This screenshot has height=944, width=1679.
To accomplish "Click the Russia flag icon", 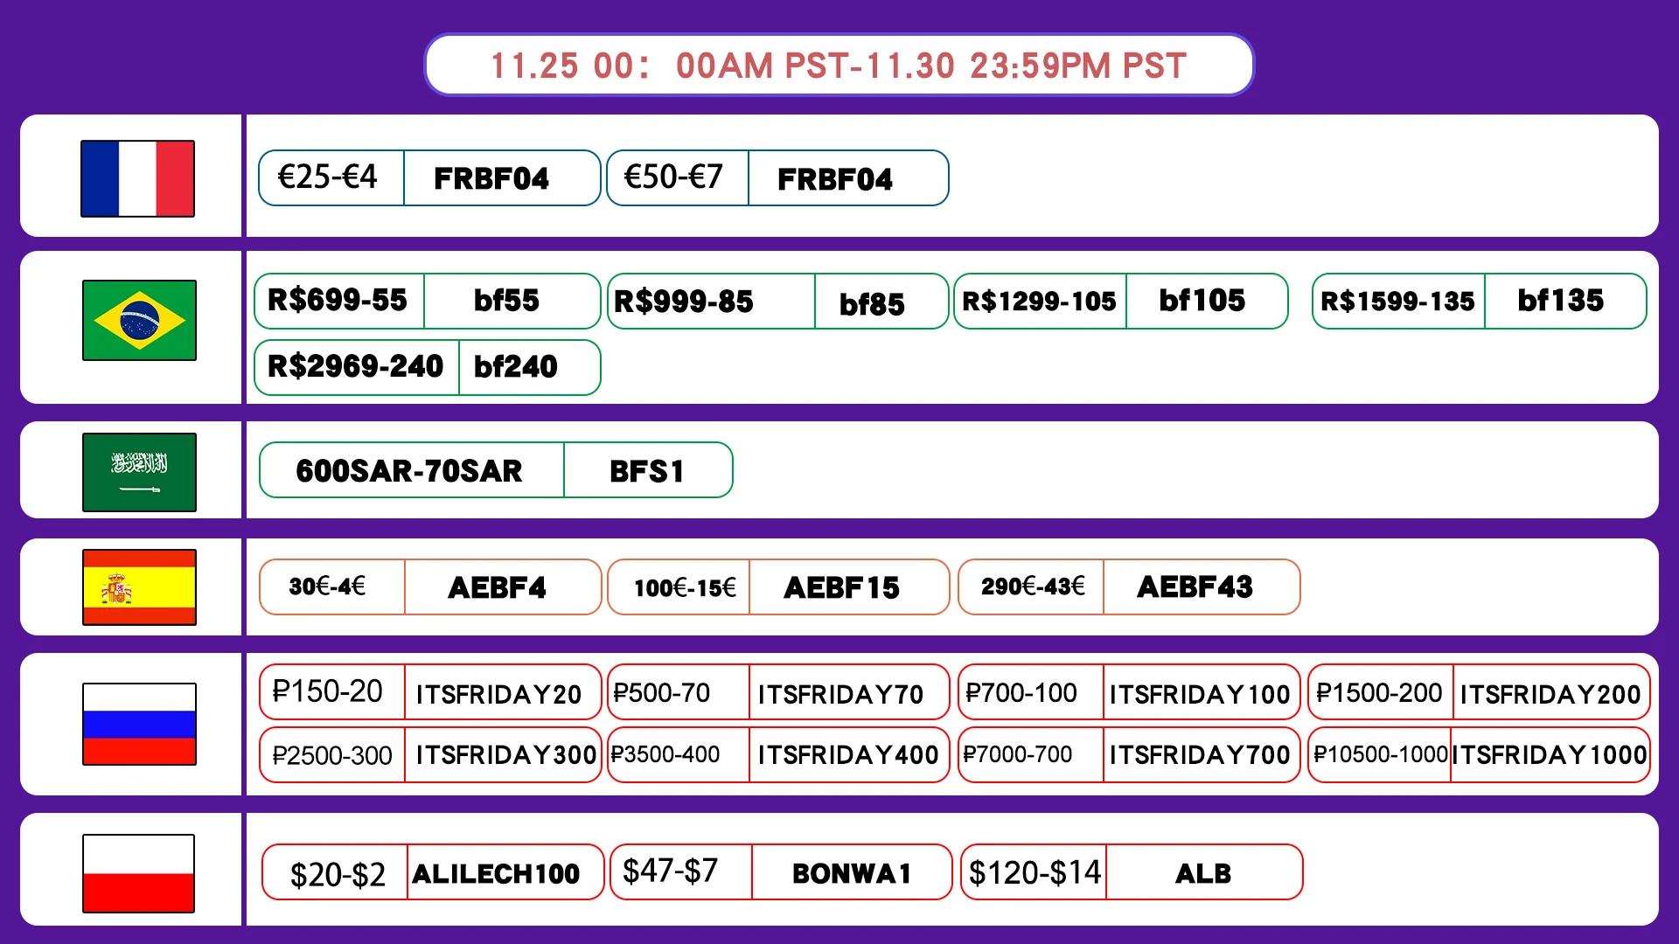I will tap(139, 724).
